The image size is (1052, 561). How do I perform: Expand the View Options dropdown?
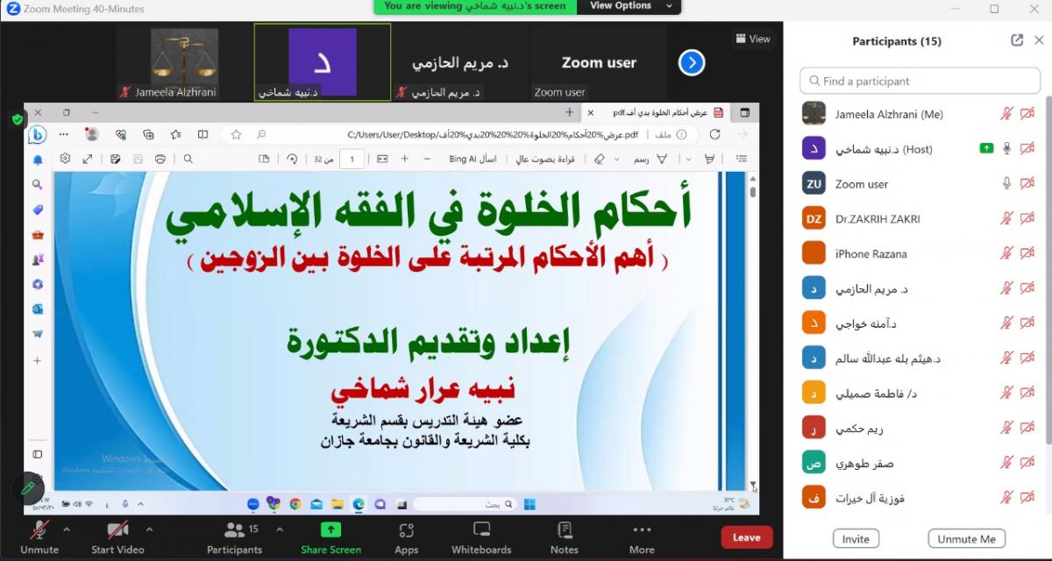point(631,6)
